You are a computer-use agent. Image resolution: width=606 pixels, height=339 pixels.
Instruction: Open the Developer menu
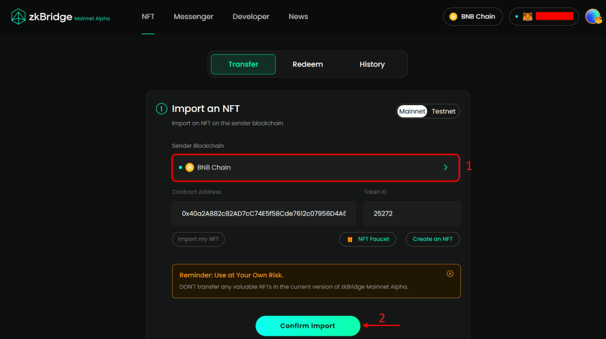tap(251, 17)
